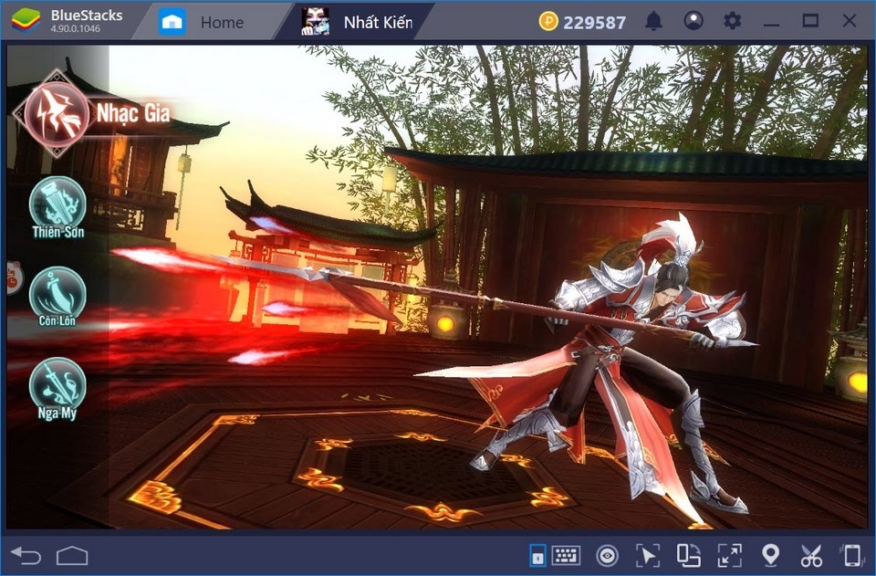Toggle the game controls panel icon
The height and width of the screenshot is (576, 876).
point(537,556)
